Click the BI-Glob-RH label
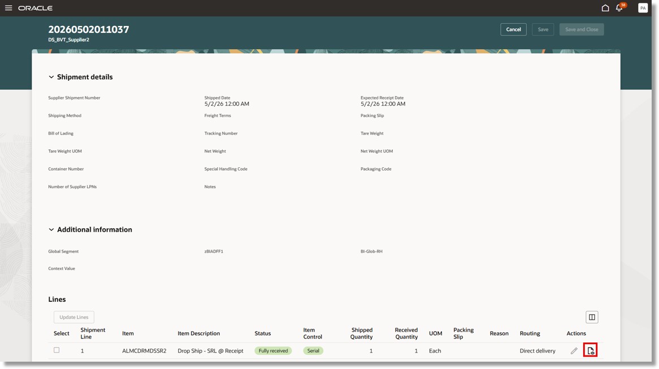Screen dimensions: 659x369 point(371,251)
